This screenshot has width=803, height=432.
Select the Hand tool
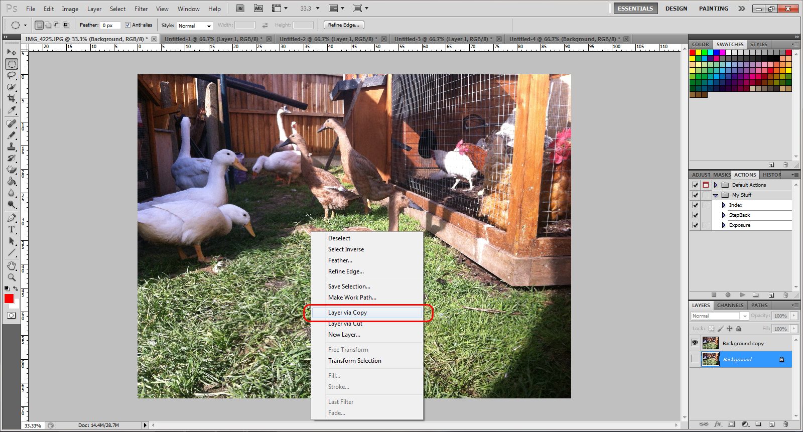[12, 265]
